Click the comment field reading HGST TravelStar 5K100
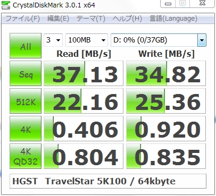The height and width of the screenshot is (196, 216). 108,181
